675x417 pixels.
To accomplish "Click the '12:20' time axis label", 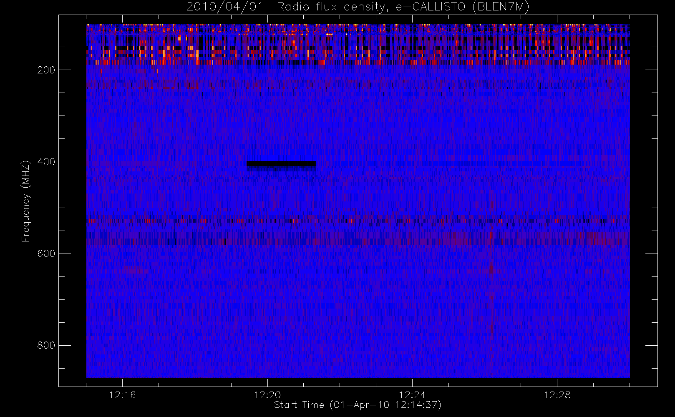I will [x=267, y=395].
